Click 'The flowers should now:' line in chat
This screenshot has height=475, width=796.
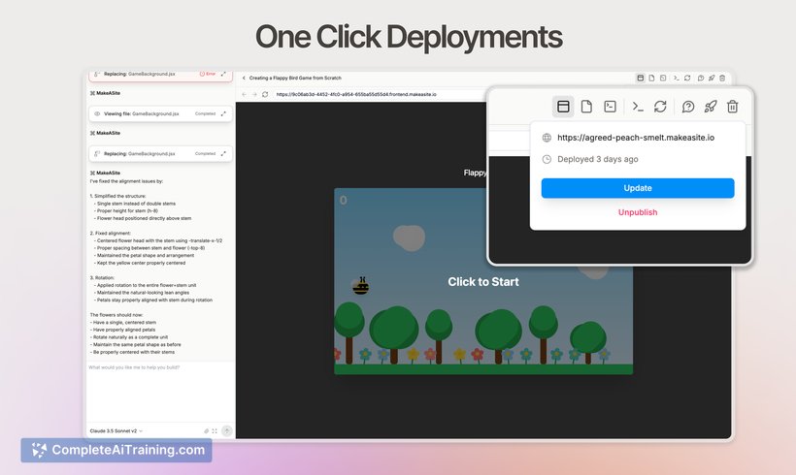coord(116,315)
